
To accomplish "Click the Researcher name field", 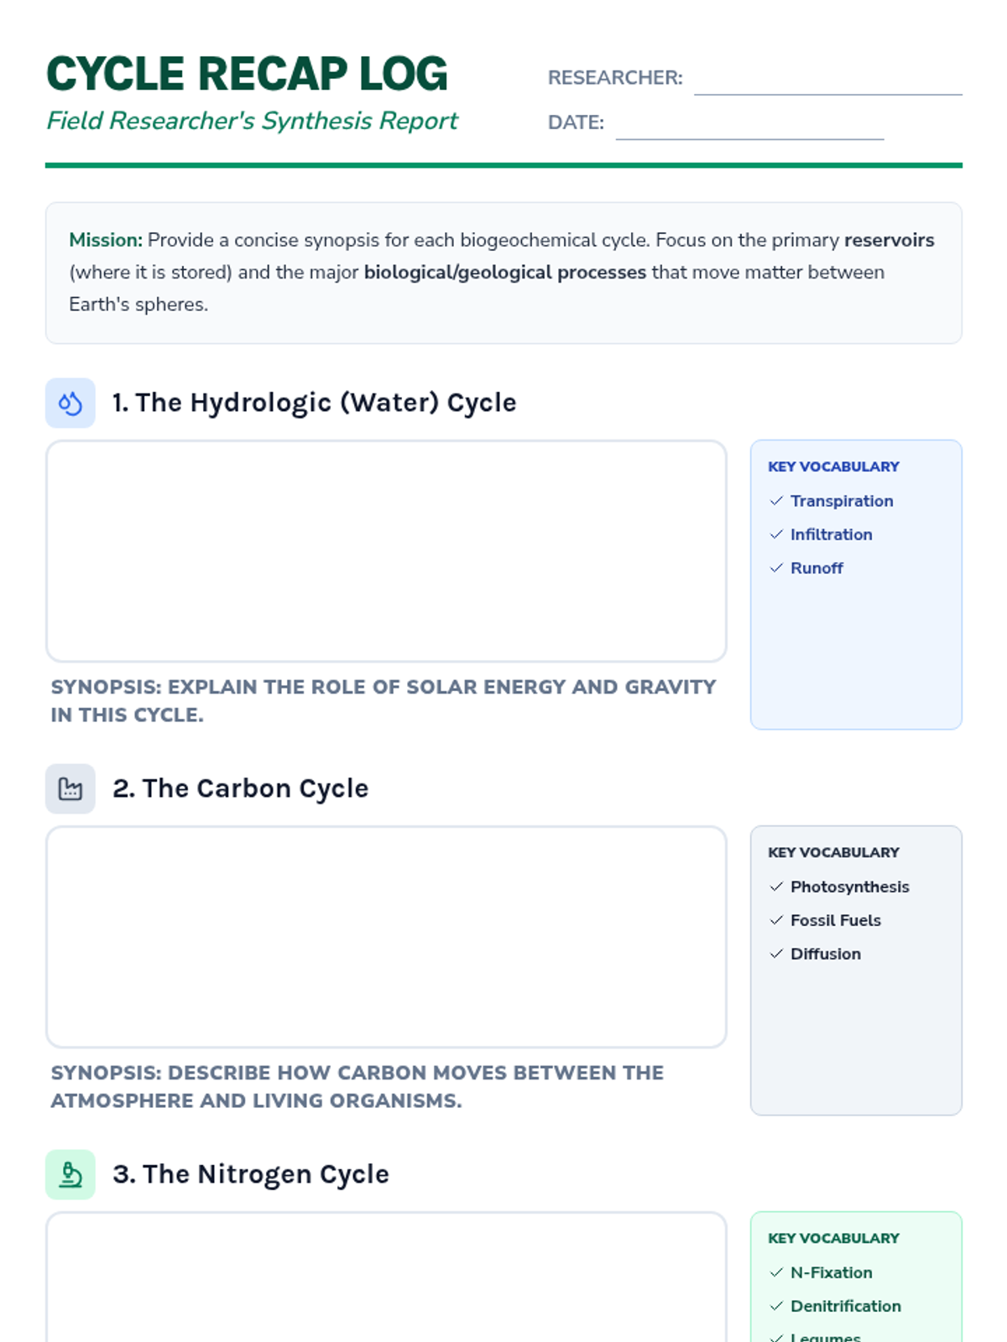I will click(x=827, y=80).
